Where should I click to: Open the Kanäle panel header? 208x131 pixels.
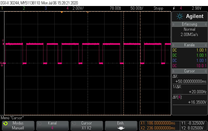(190, 45)
